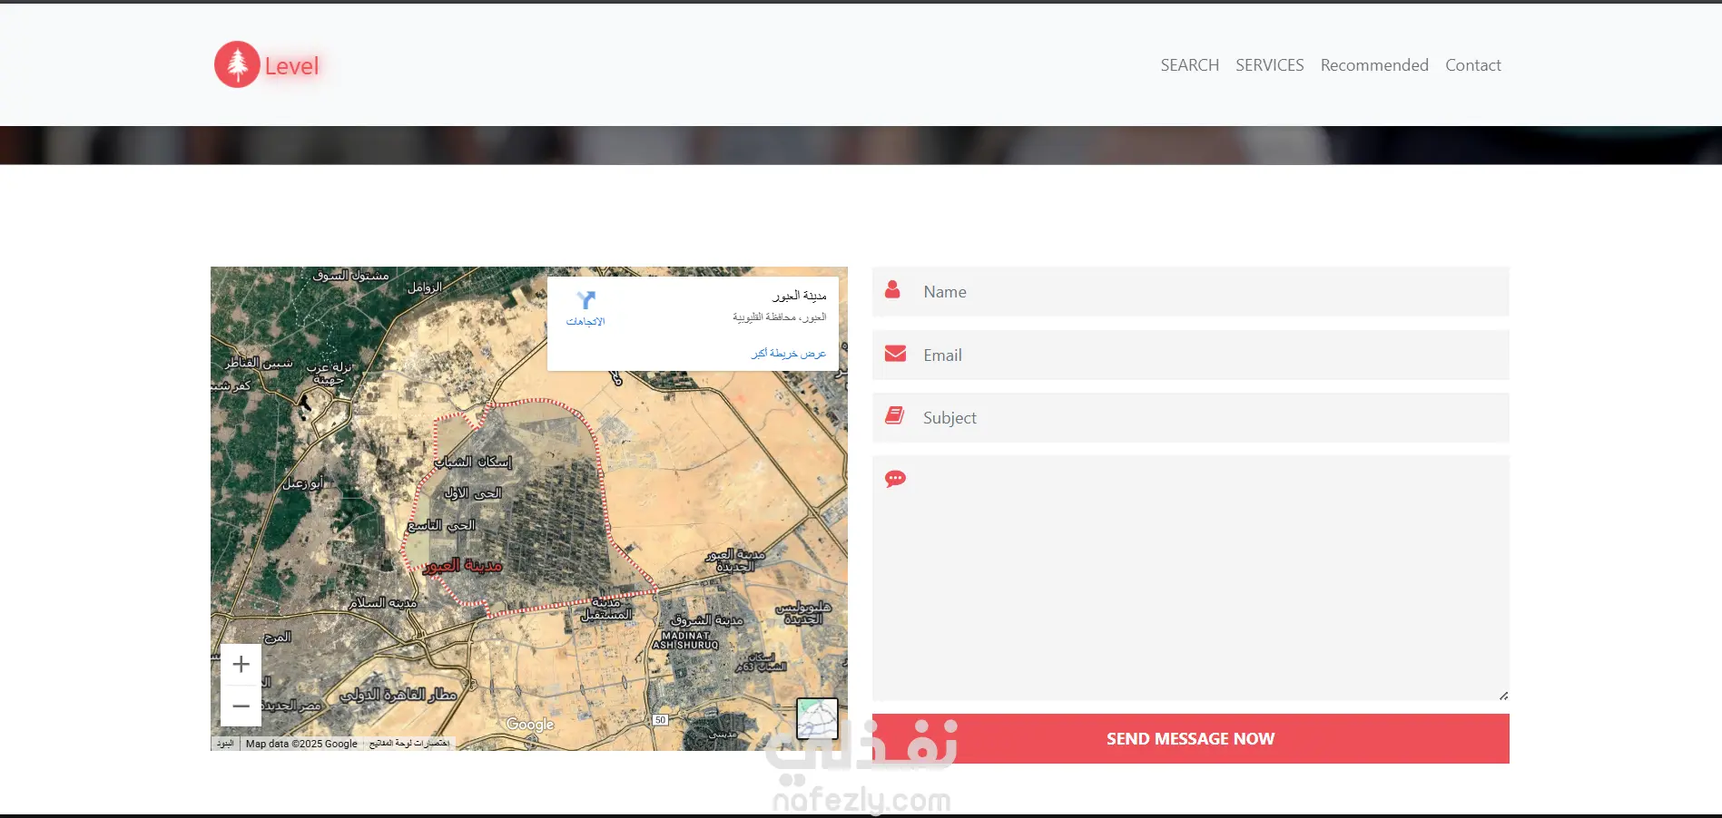The width and height of the screenshot is (1722, 818).
Task: Click the هليوبوليس الجديدة map label
Action: pyautogui.click(x=803, y=613)
